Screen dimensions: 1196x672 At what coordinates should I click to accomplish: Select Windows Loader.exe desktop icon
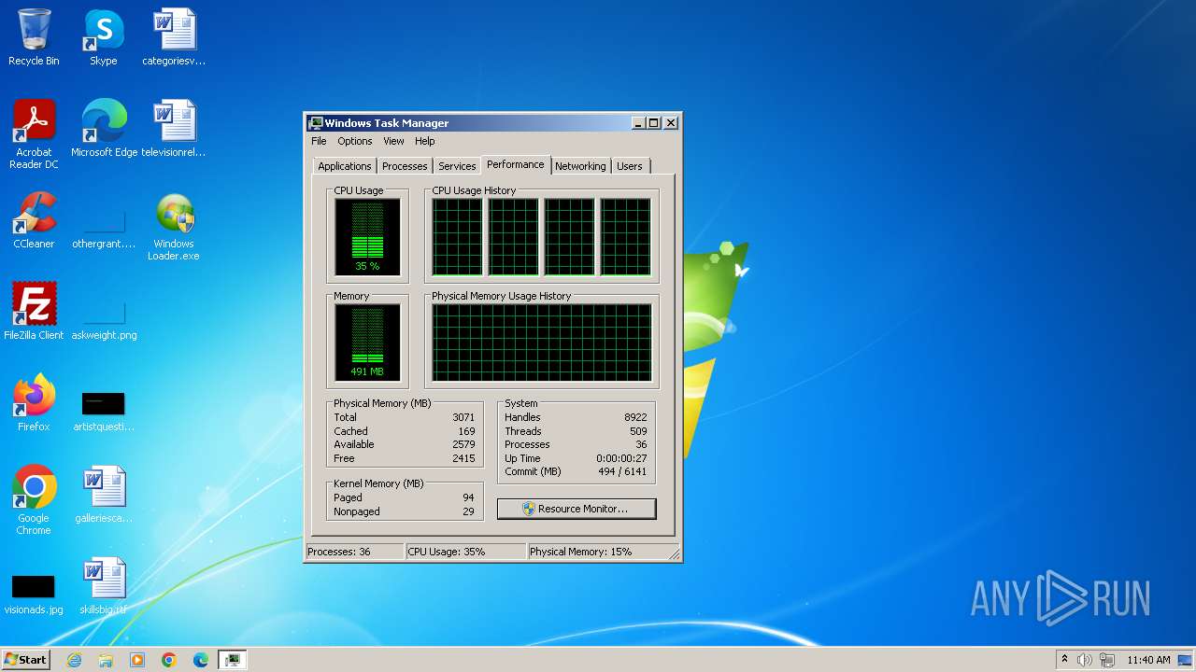coord(174,227)
